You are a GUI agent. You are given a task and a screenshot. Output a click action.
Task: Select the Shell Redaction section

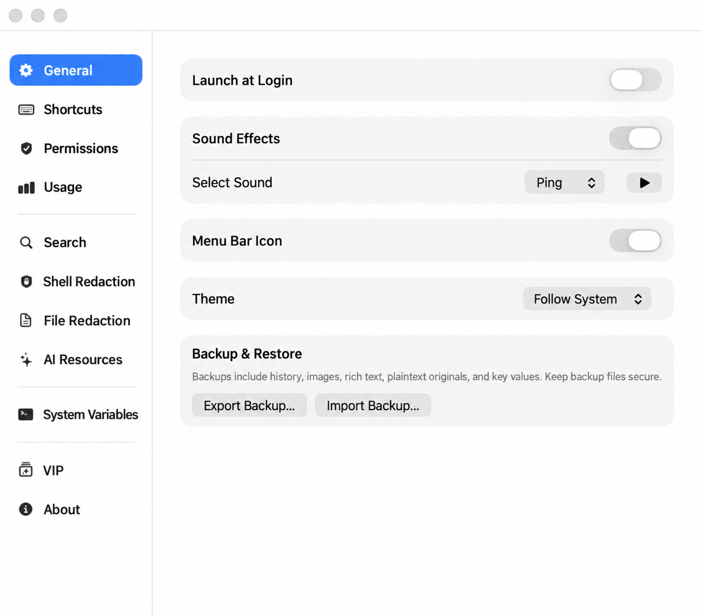pos(89,281)
